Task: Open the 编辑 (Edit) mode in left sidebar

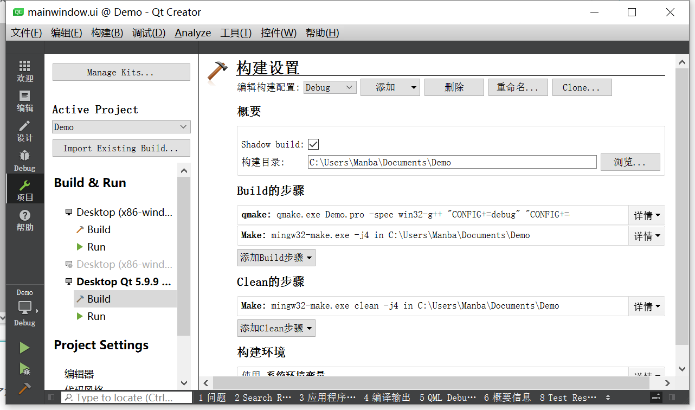Action: pyautogui.click(x=24, y=101)
